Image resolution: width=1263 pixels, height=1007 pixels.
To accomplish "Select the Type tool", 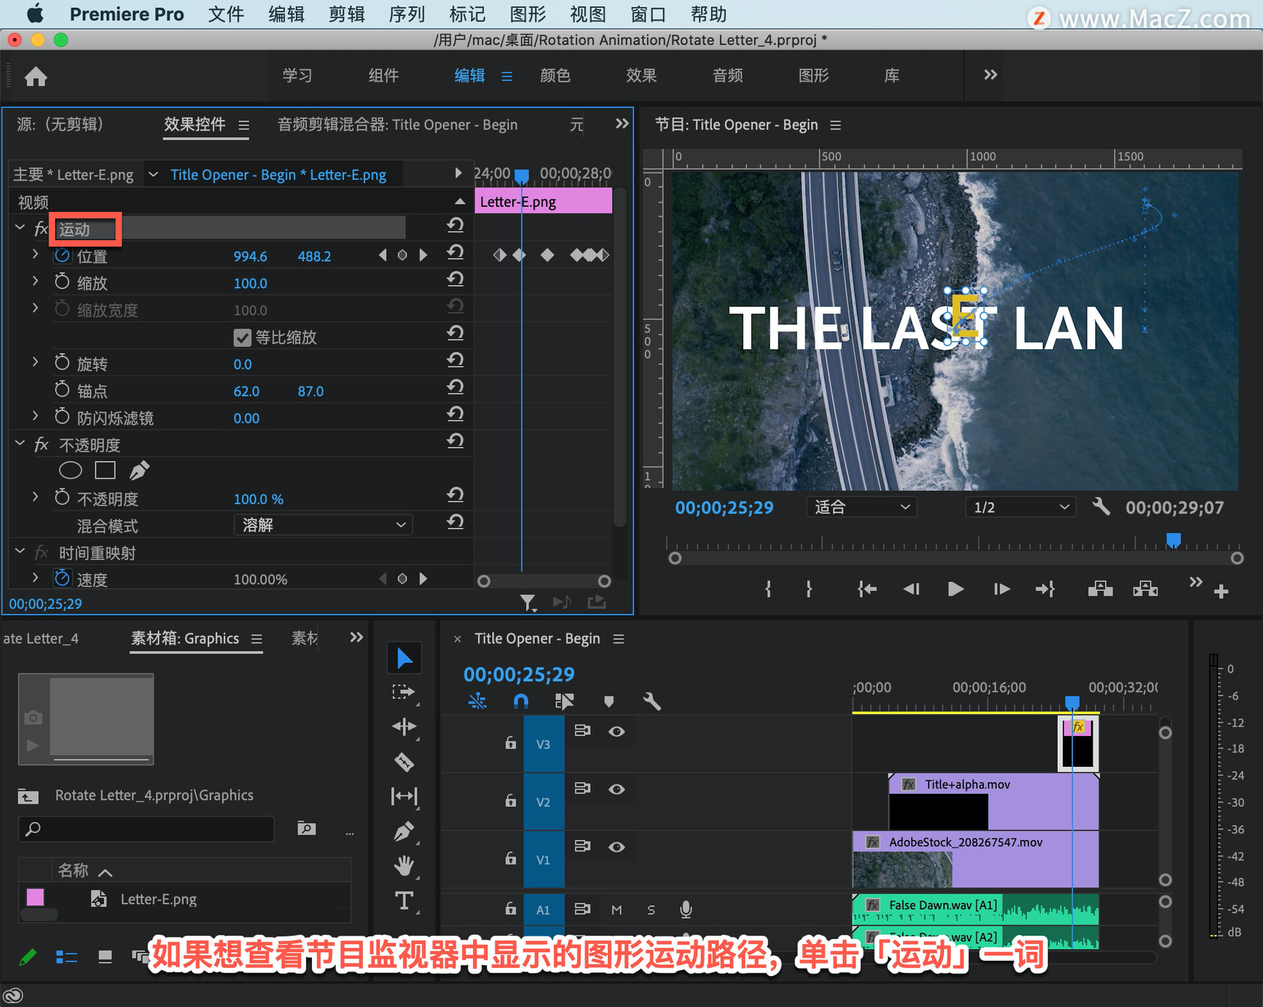I will point(404,900).
